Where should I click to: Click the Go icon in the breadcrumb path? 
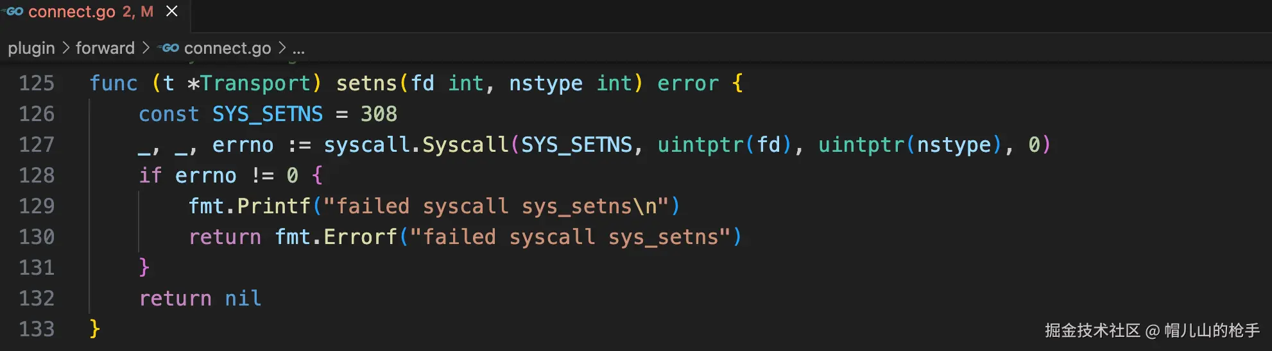pos(170,48)
